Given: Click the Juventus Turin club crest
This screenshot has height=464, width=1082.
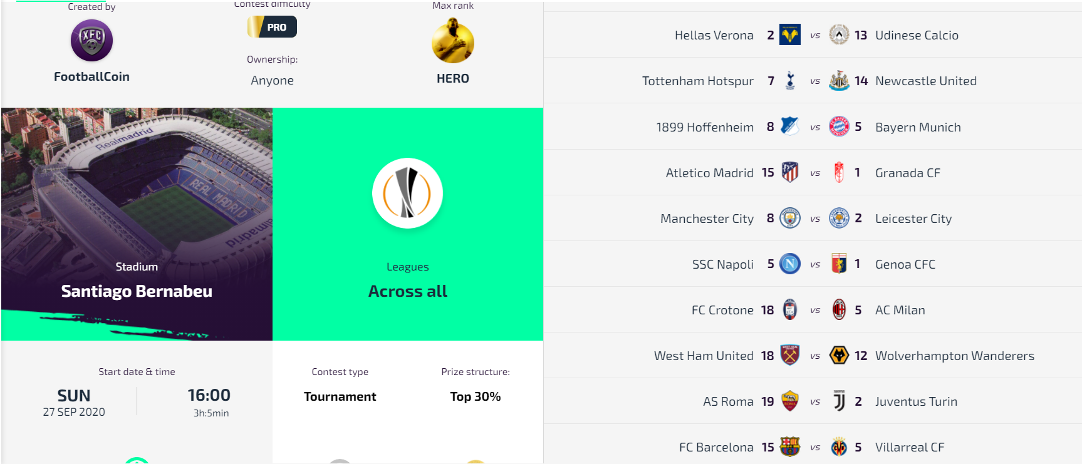Looking at the screenshot, I should (x=839, y=401).
